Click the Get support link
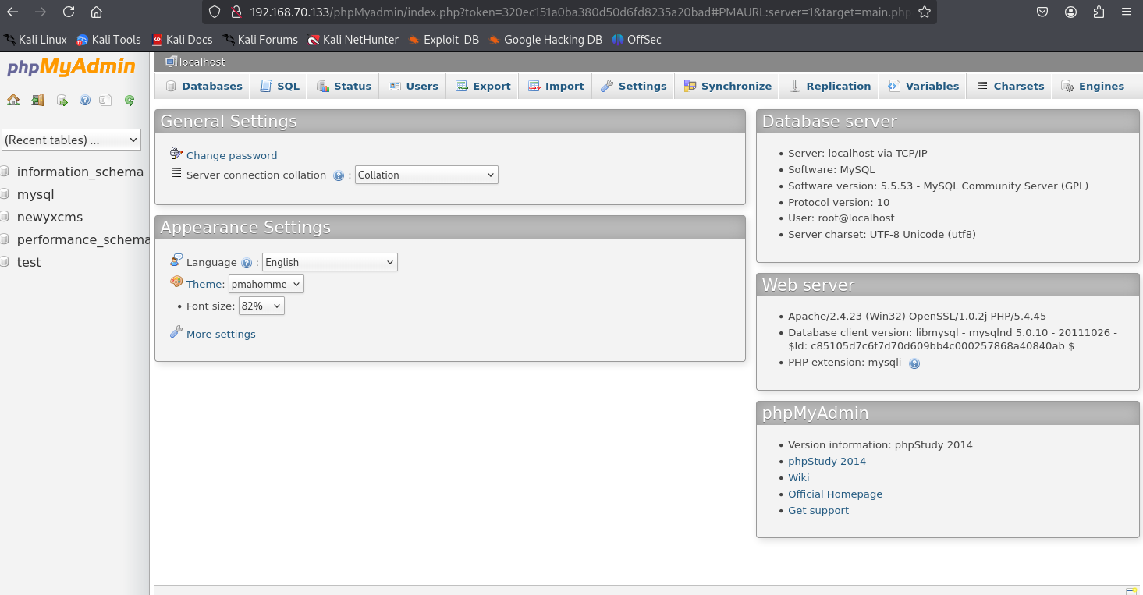Image resolution: width=1143 pixels, height=595 pixels. (x=818, y=510)
